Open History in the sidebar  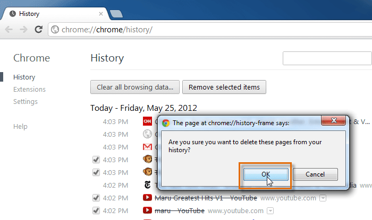[x=24, y=77]
